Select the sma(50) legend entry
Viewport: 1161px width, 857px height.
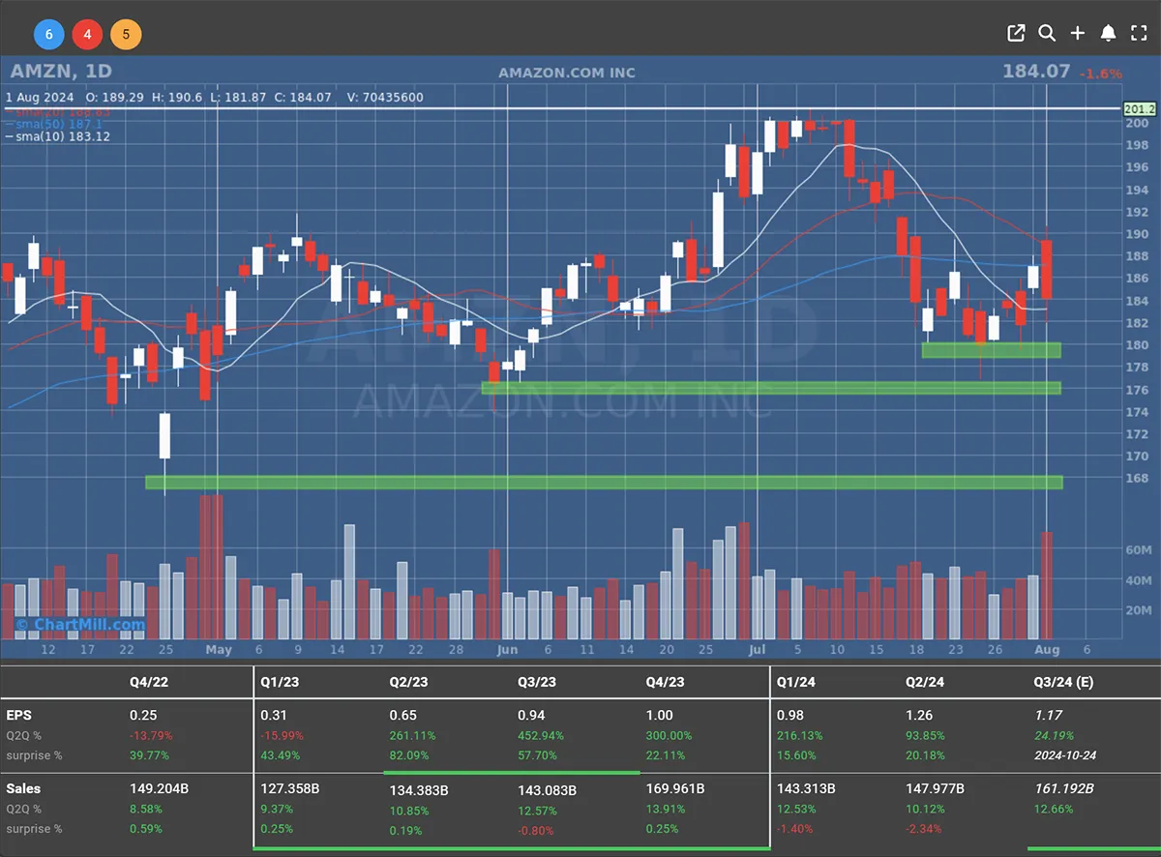pyautogui.click(x=56, y=124)
